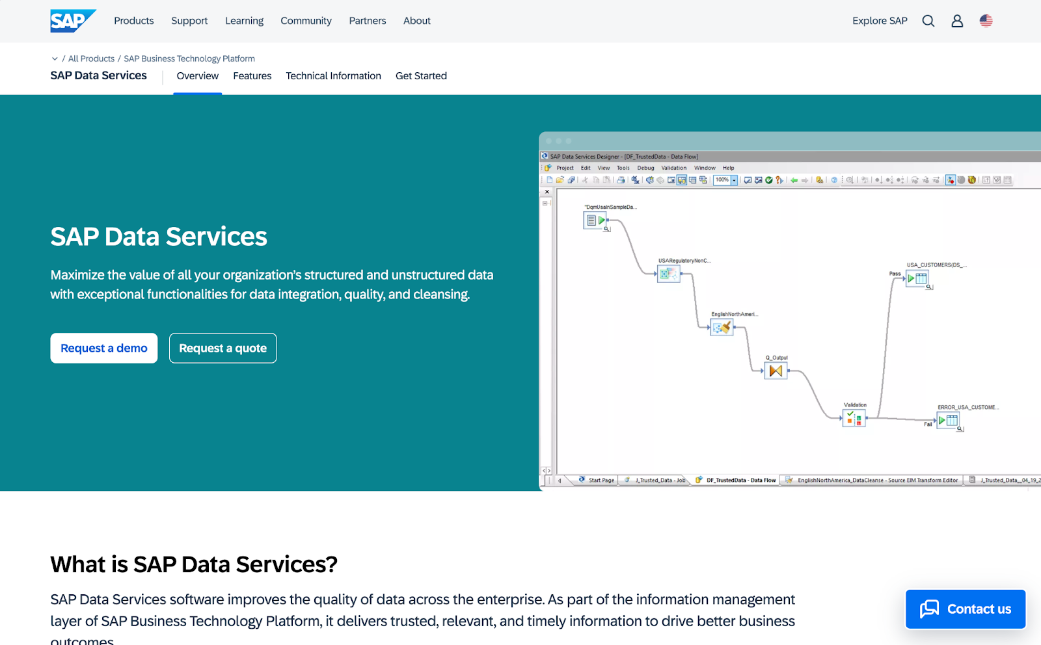
Task: Click the Request a demo button
Action: 104,349
